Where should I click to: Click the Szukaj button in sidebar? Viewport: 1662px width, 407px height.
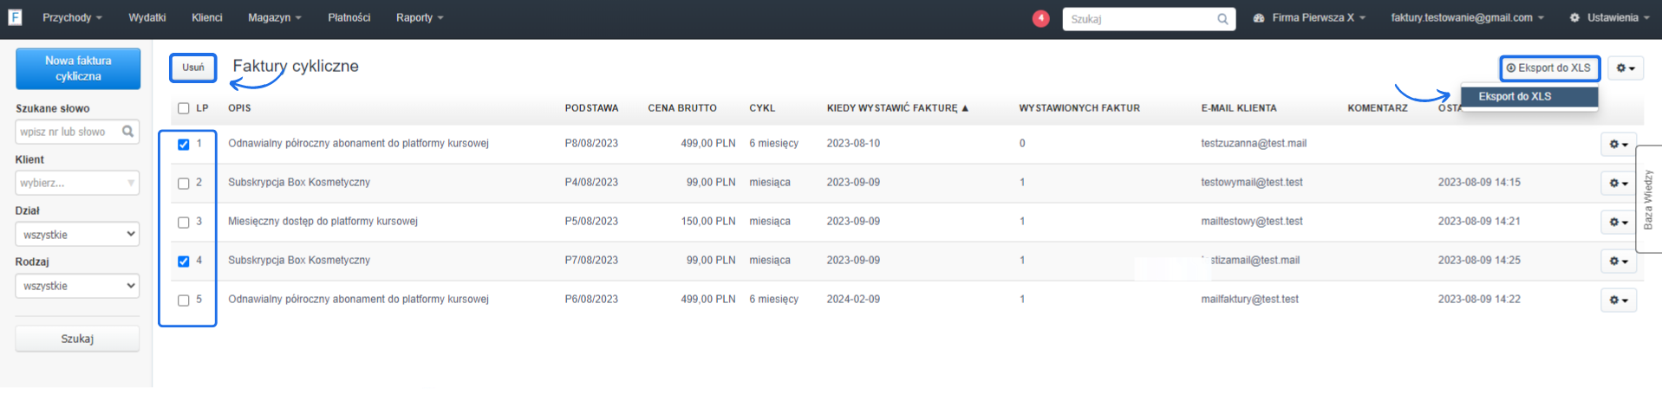click(77, 339)
